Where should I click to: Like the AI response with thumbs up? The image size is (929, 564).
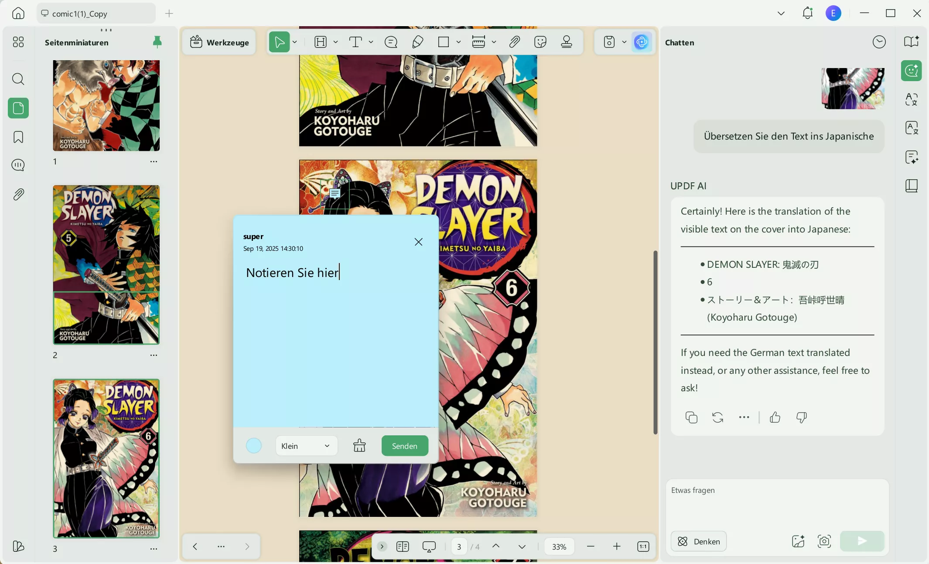point(775,417)
